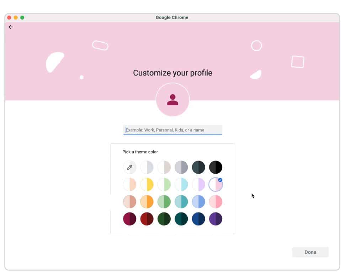Select the pale cyan theme color
Image resolution: width=346 pixels, height=279 pixels.
(x=181, y=184)
